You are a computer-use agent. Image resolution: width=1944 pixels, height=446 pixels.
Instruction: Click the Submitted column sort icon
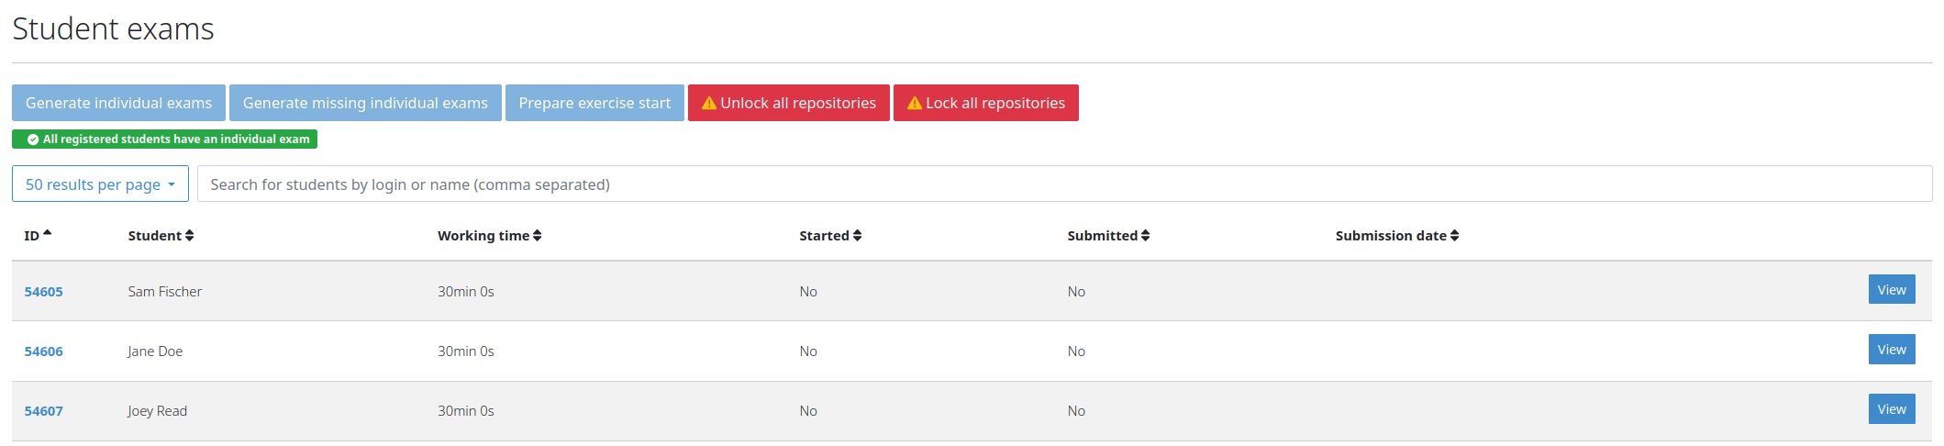tap(1145, 236)
